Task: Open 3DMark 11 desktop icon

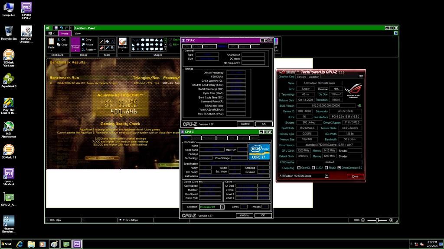Action: pyautogui.click(x=9, y=151)
